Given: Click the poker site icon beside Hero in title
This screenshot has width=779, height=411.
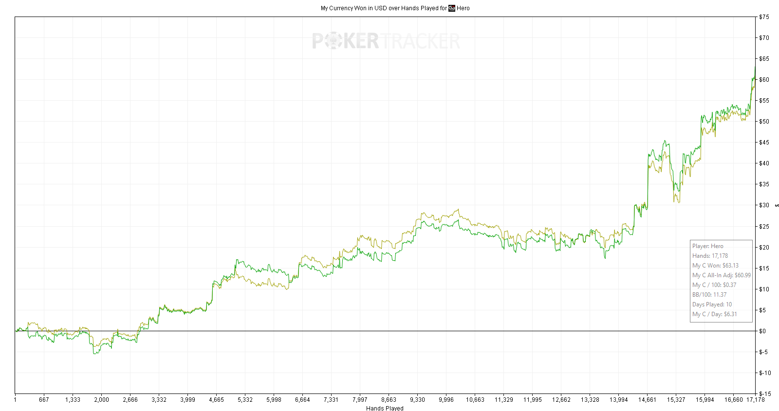Looking at the screenshot, I should coord(452,8).
